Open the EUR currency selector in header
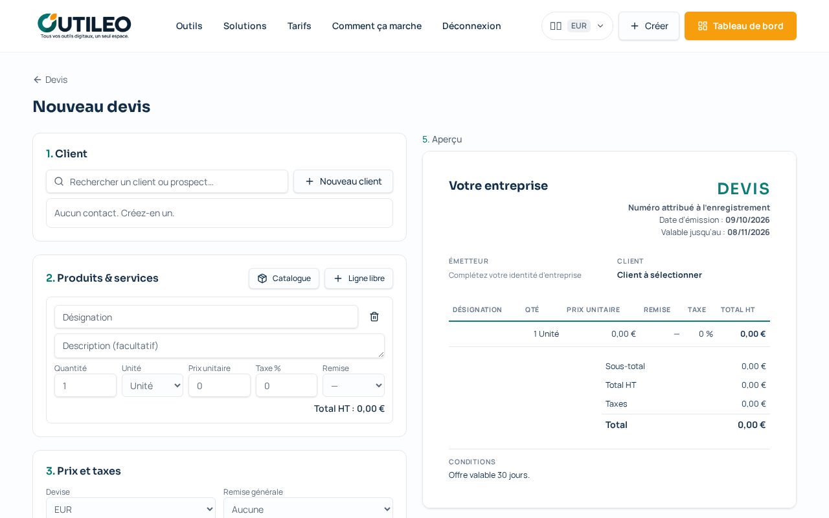 click(x=577, y=26)
